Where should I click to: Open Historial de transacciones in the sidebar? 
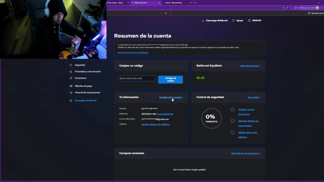coord(88,93)
